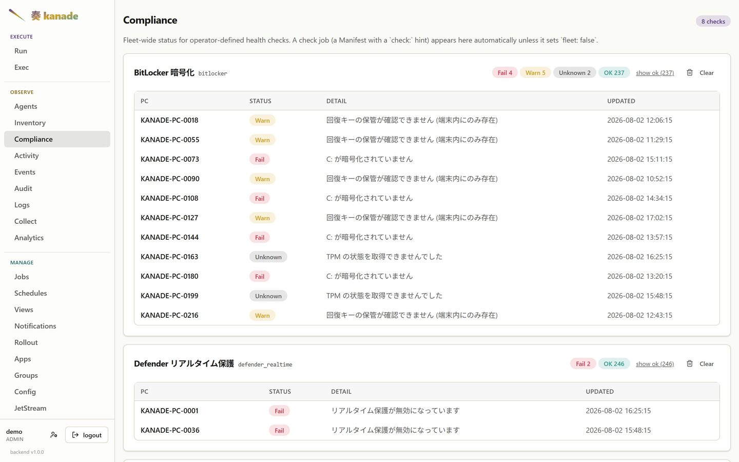
Task: Go to Rollout page
Action: pyautogui.click(x=57, y=342)
